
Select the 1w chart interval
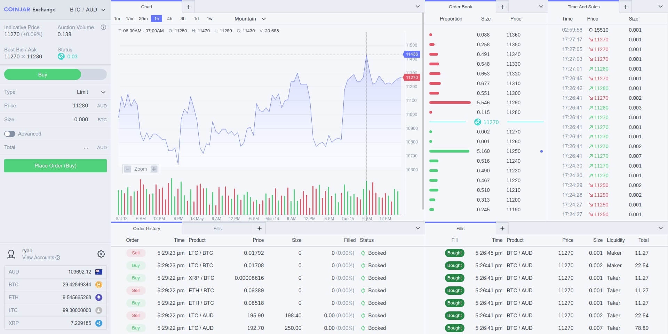209,19
